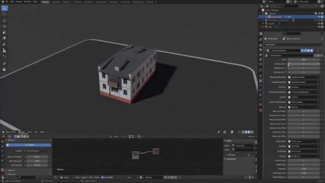Toggle the Use Nodes checkbox in node editor
Screen dimensions: 325x183
click(103, 177)
